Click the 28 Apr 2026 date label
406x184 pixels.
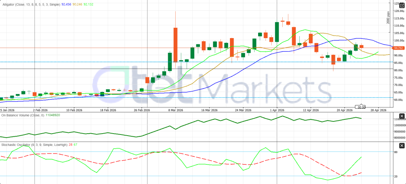click(x=379, y=110)
